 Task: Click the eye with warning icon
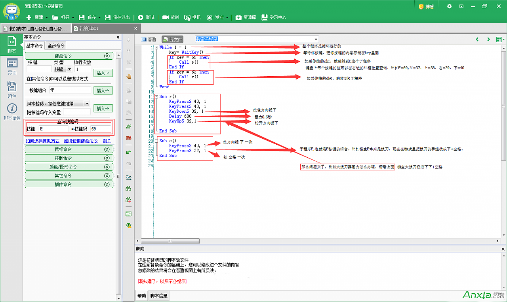click(128, 225)
